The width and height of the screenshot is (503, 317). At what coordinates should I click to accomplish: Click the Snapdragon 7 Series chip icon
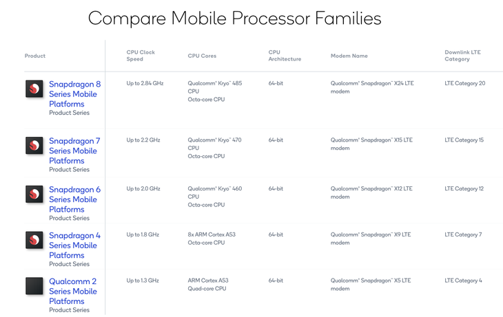[34, 145]
